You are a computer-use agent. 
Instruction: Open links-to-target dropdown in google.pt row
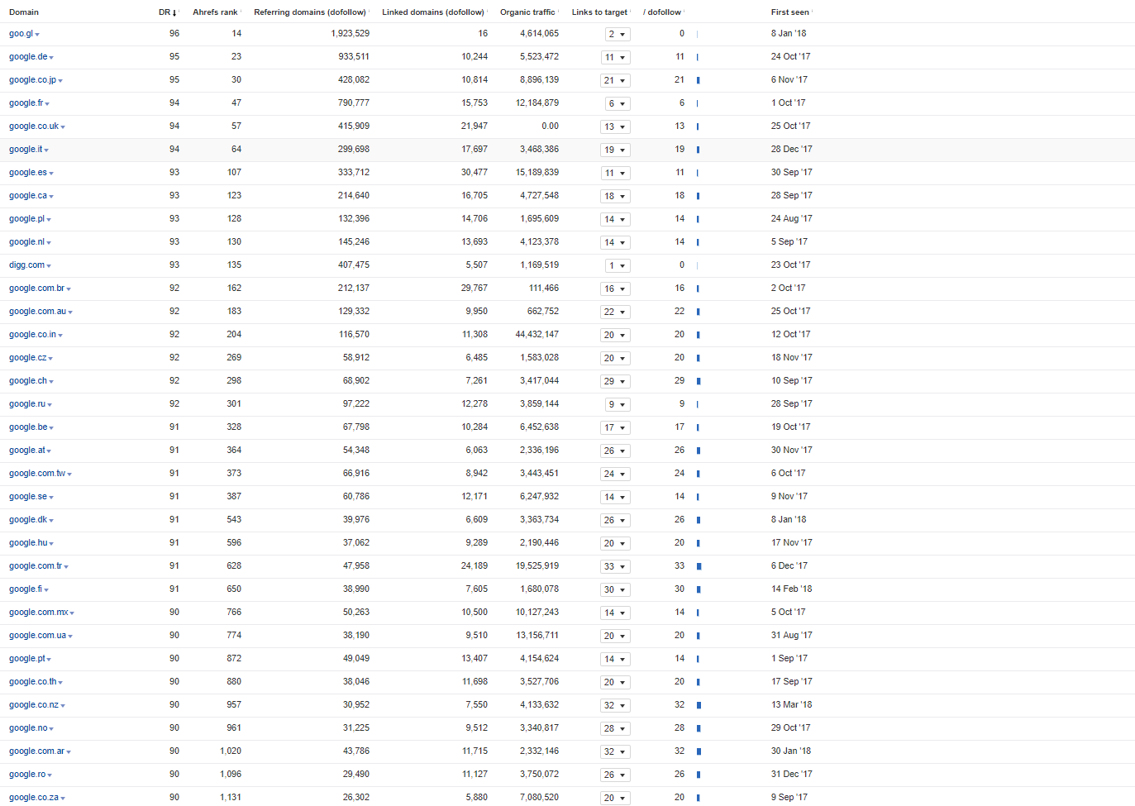(615, 659)
